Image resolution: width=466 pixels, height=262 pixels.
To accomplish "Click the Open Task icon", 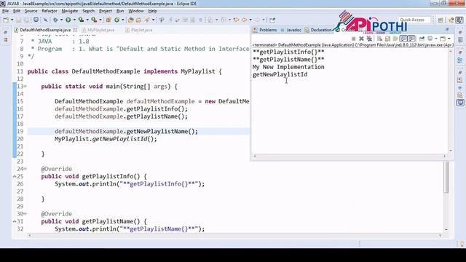I will pyautogui.click(x=138, y=20).
